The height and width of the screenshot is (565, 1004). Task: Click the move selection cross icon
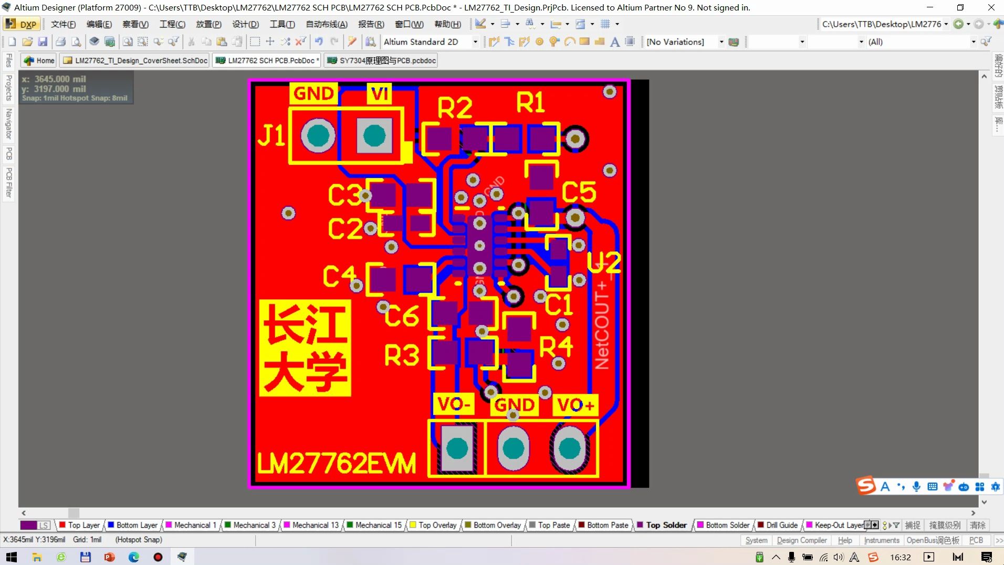(x=270, y=42)
